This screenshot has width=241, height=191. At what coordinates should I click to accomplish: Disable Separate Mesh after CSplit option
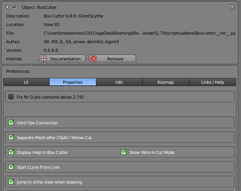(11, 138)
